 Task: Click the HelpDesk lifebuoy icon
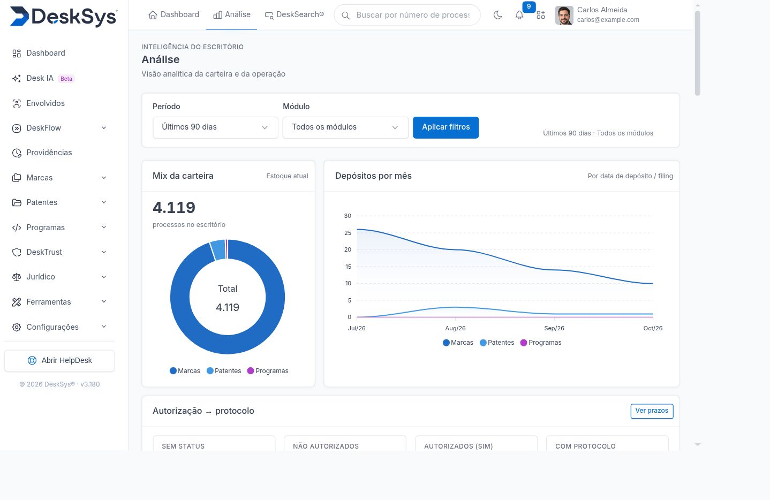32,360
